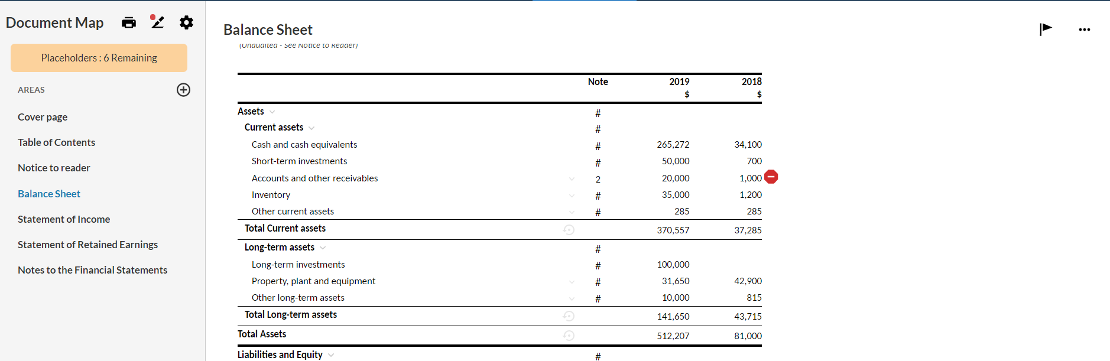Add a new area with plus icon
Viewport: 1110px width, 361px height.
click(183, 90)
